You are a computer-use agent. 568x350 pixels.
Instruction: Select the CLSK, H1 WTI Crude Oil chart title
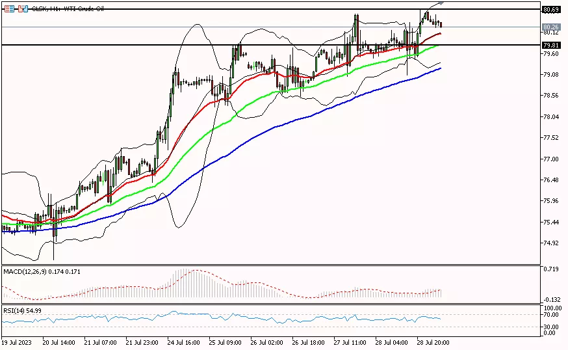tap(68, 8)
